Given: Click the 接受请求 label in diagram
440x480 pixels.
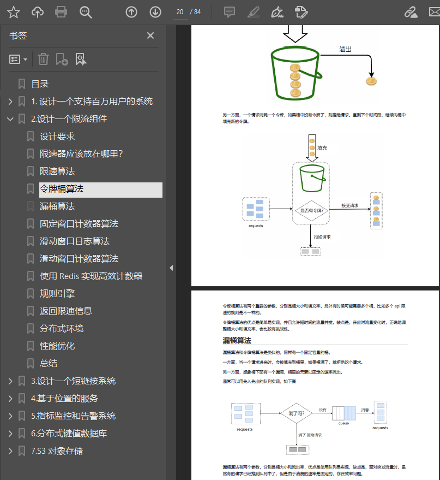Looking at the screenshot, I should (350, 206).
